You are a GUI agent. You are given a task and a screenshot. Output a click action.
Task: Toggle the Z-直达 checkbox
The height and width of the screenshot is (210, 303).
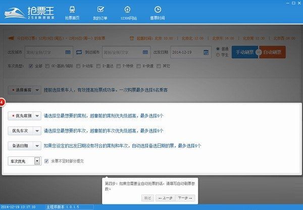point(98,66)
